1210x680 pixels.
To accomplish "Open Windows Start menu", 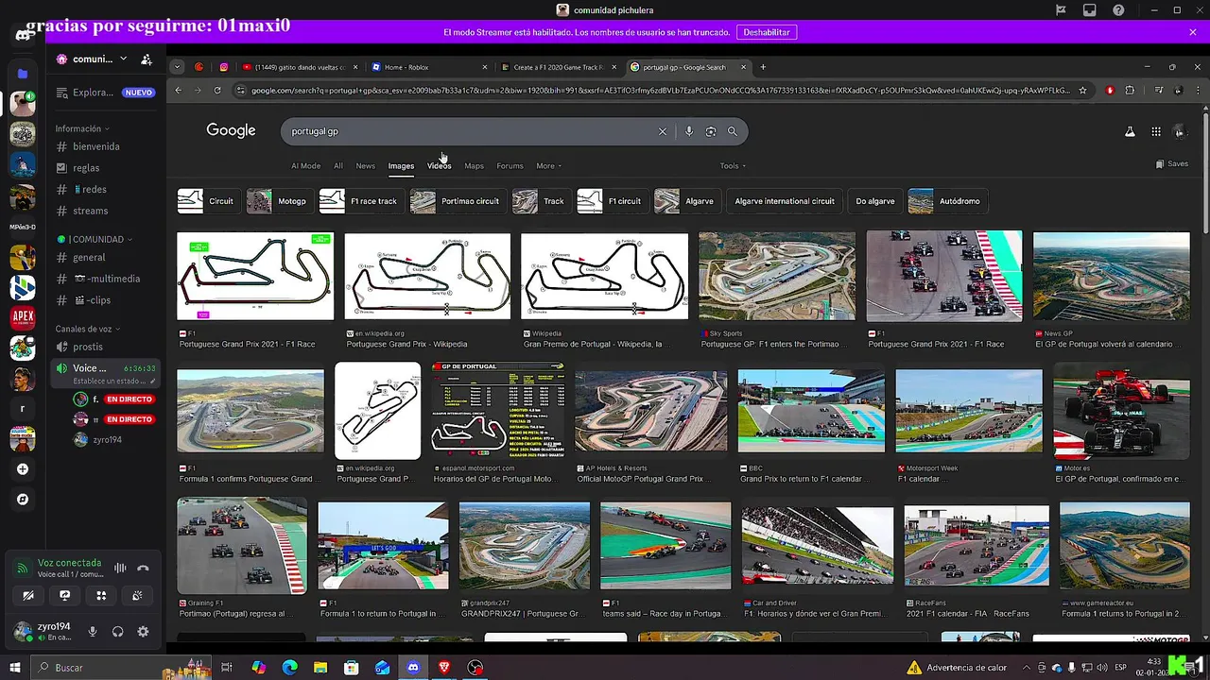I will coord(15,668).
